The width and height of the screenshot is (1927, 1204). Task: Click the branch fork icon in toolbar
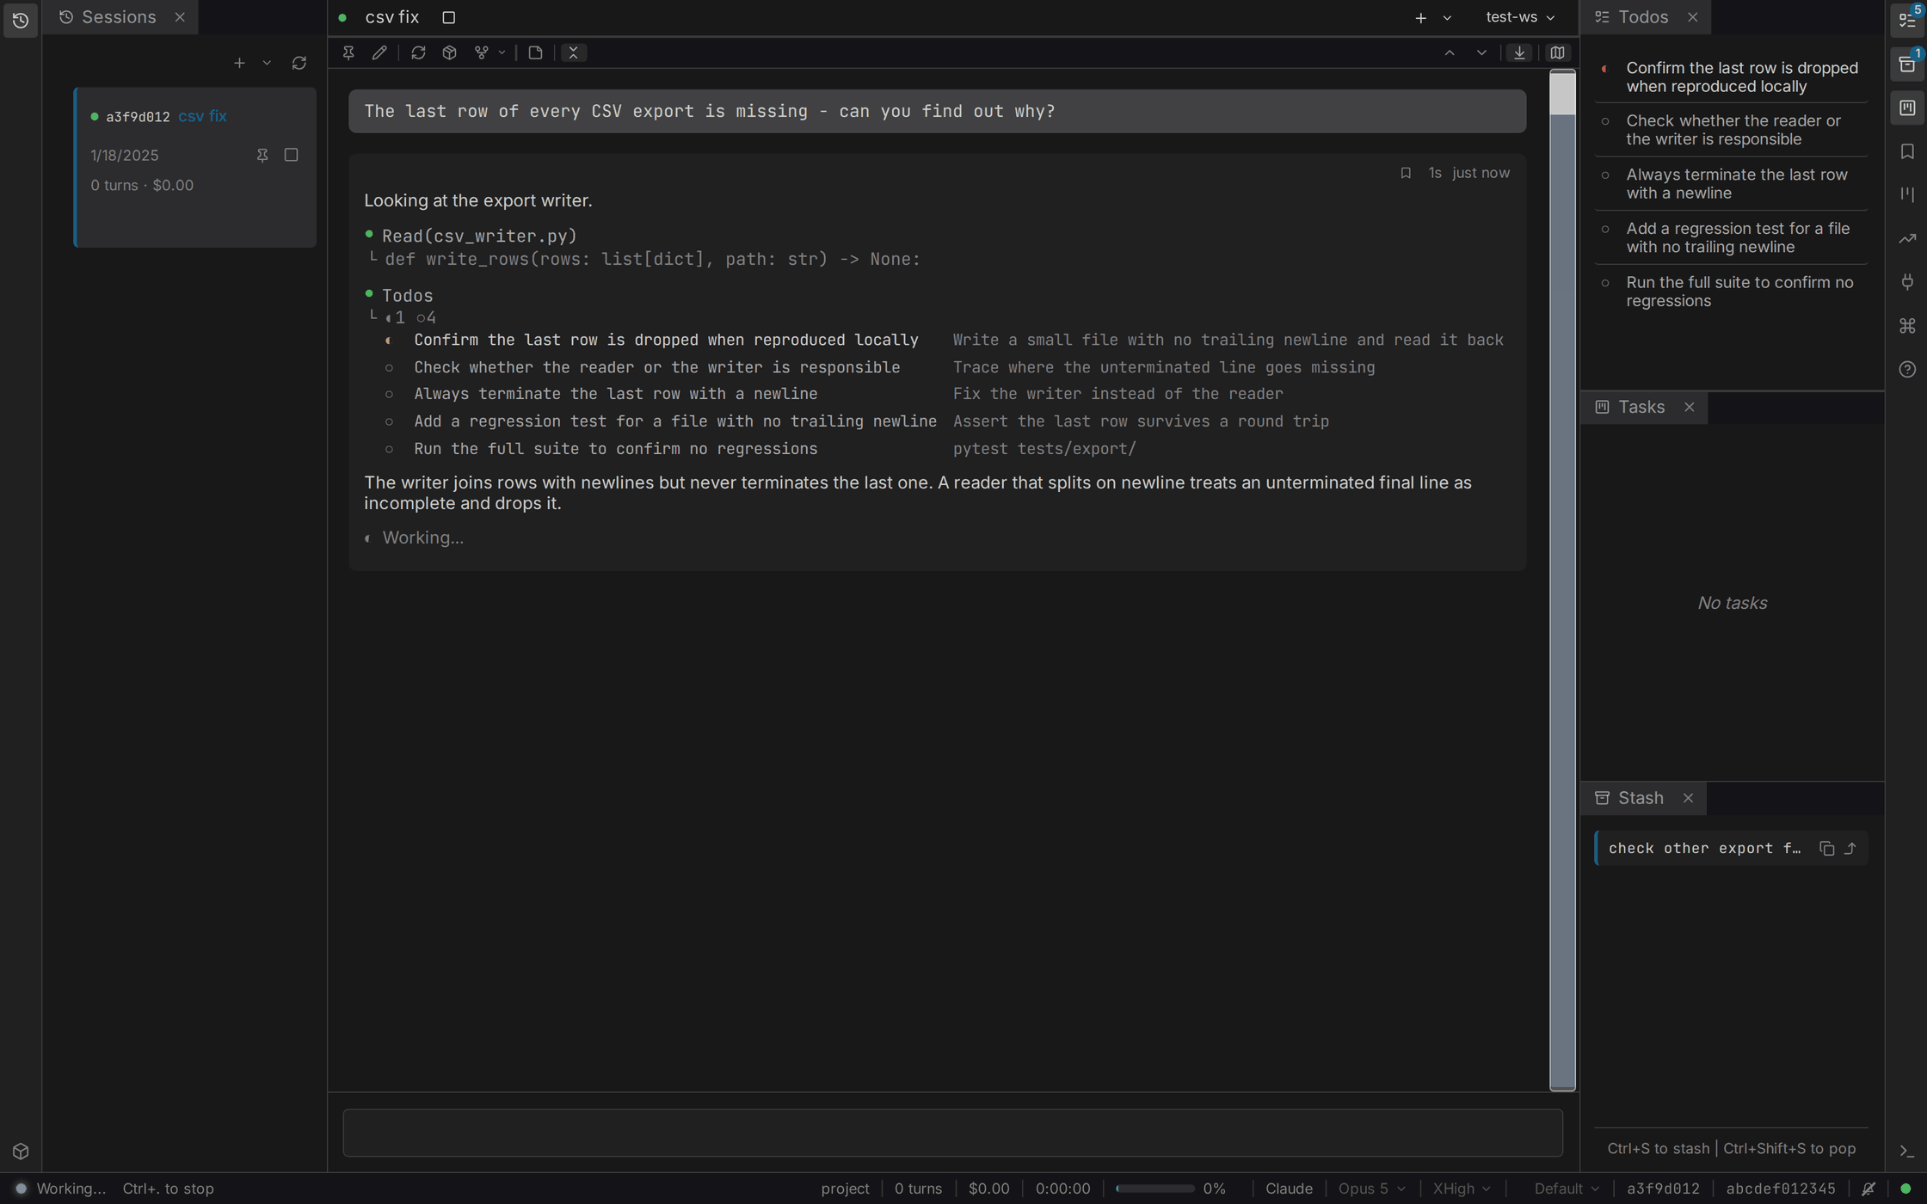tap(482, 52)
